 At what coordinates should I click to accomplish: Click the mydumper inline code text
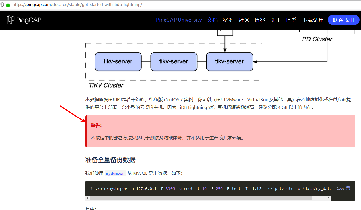[x=115, y=173]
